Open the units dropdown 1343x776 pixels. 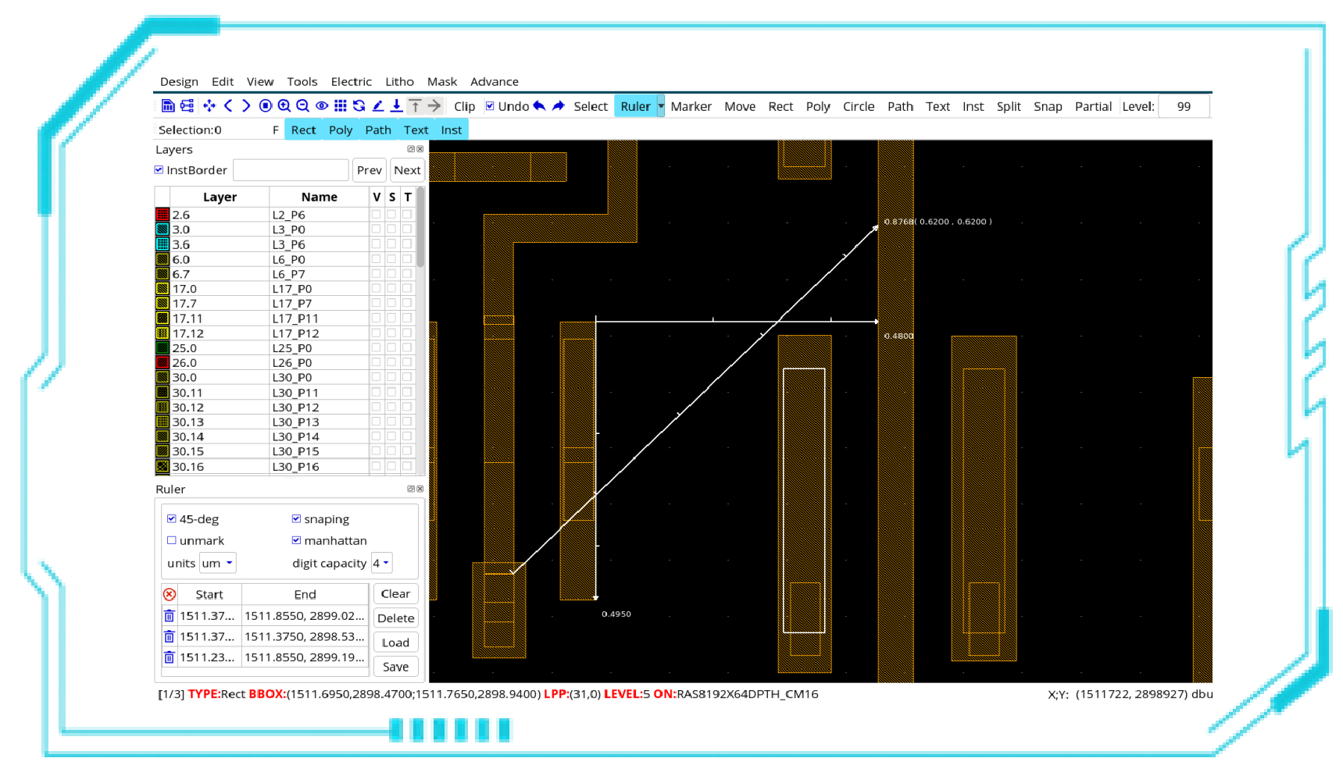[x=218, y=563]
